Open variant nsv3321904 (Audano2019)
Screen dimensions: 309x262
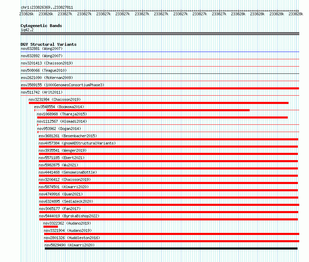(x=68, y=230)
